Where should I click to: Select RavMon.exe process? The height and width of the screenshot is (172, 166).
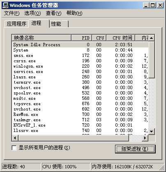[80, 114]
